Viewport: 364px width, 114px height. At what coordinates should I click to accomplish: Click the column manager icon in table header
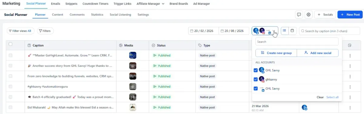[350, 45]
